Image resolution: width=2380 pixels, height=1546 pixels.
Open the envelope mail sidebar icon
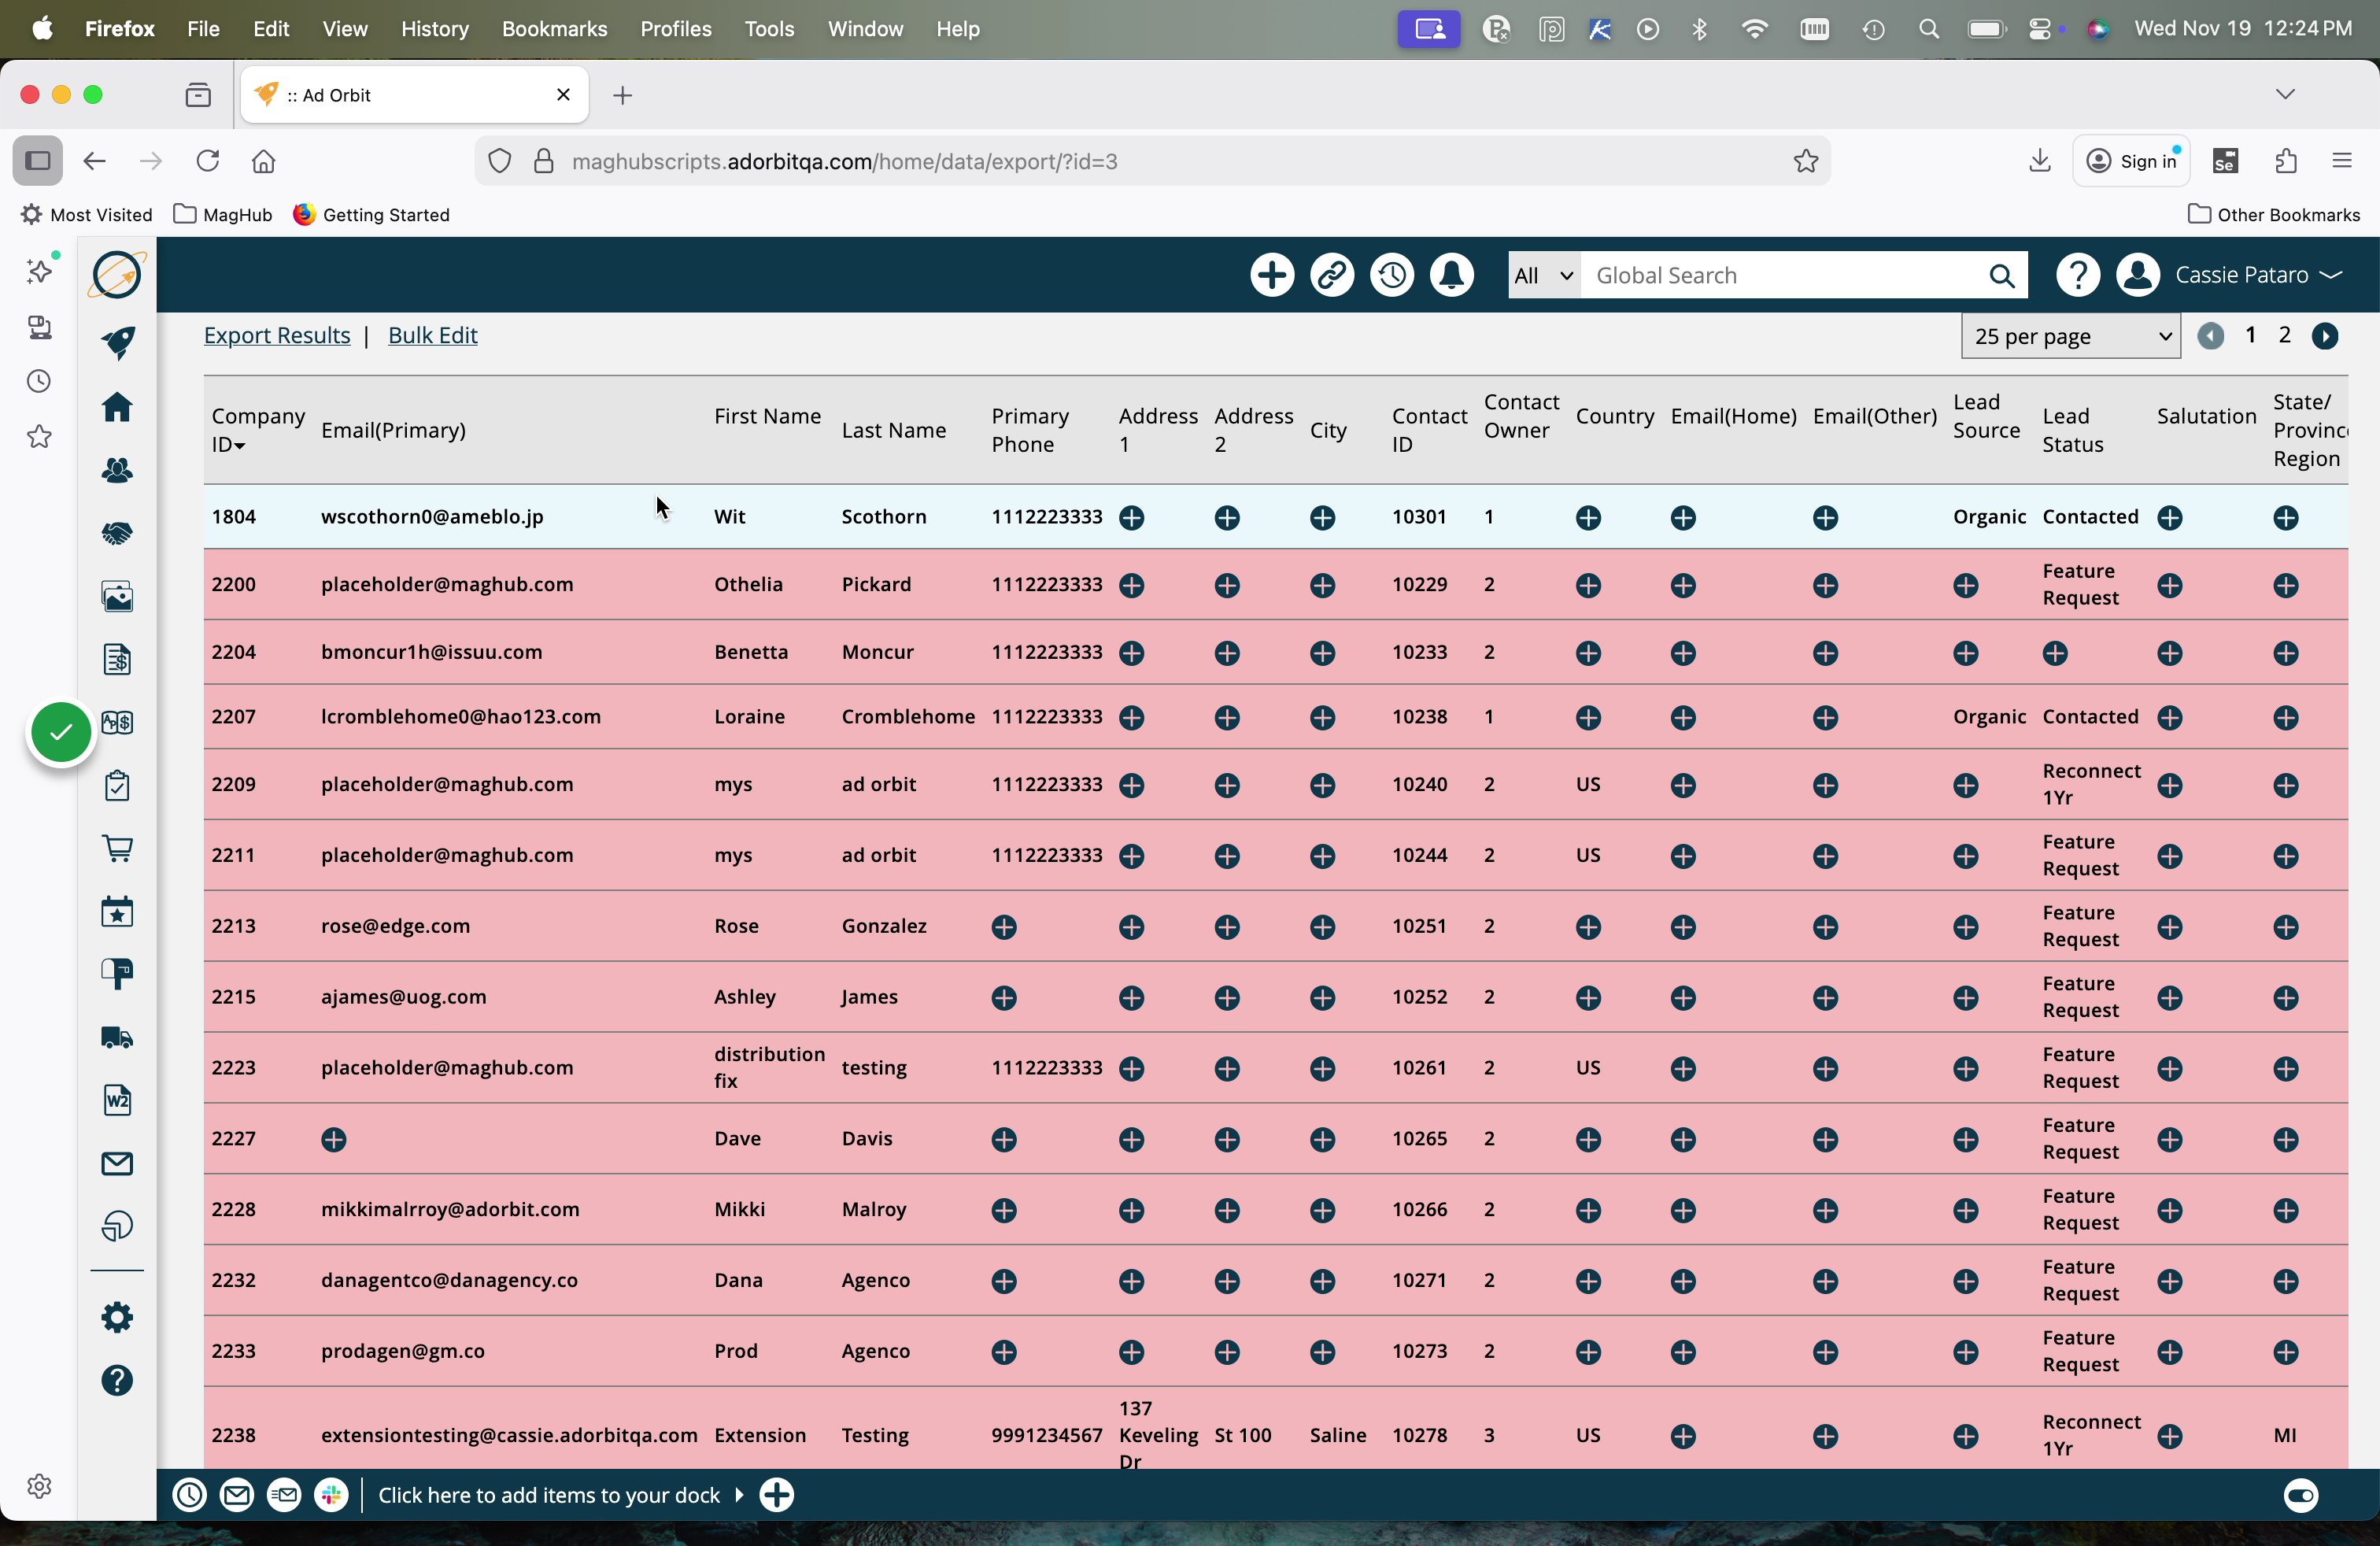pyautogui.click(x=117, y=1164)
